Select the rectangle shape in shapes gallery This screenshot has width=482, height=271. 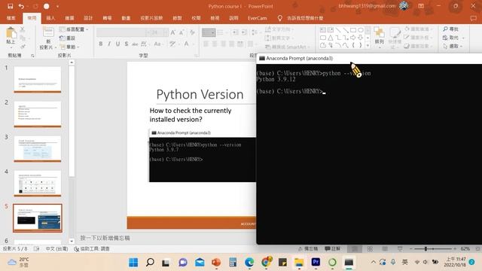[353, 30]
